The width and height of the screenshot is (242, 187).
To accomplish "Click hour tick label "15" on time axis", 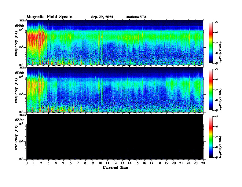I will pos(137,163).
